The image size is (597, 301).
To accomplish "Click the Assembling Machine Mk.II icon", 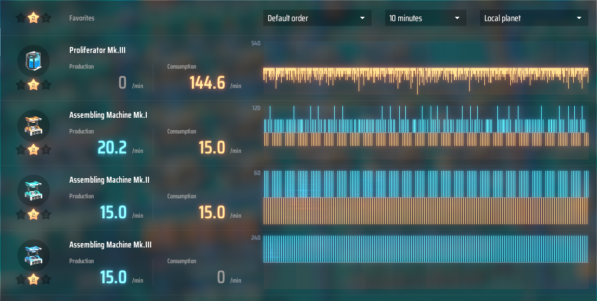I will 34,190.
